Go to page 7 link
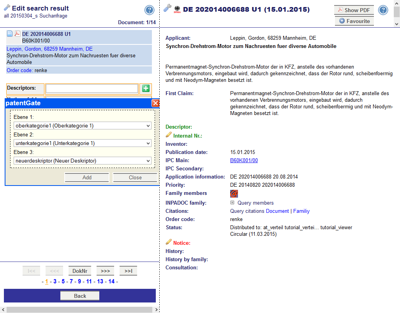Image resolution: width=400 pixels, height=313 pixels. point(71,281)
